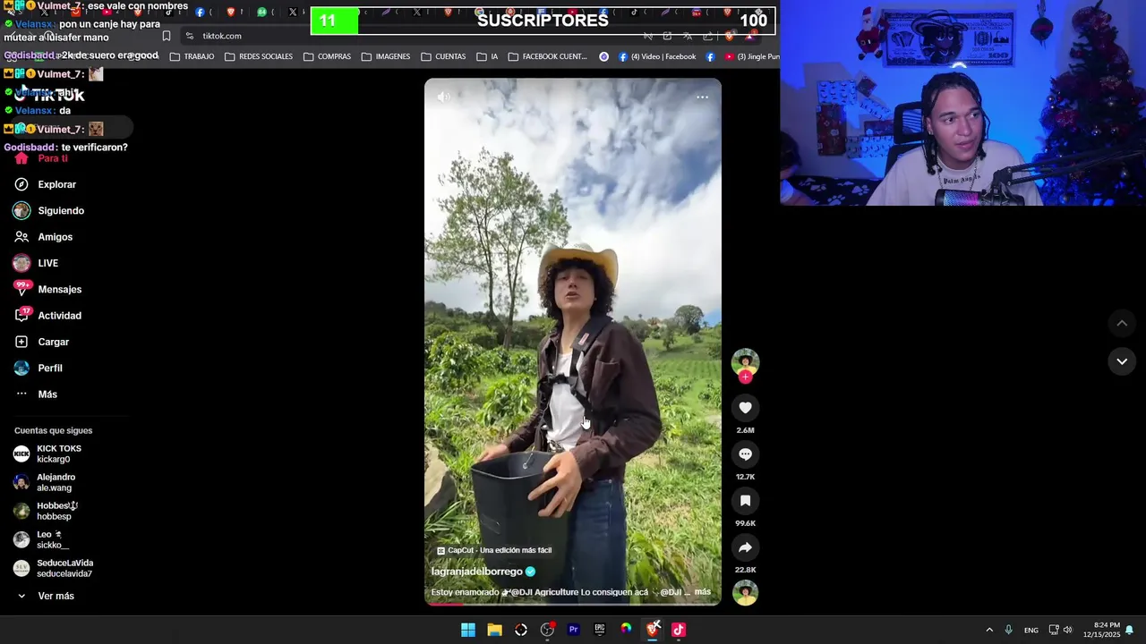Share the video with the arrow icon
This screenshot has height=644, width=1146.
pos(745,547)
